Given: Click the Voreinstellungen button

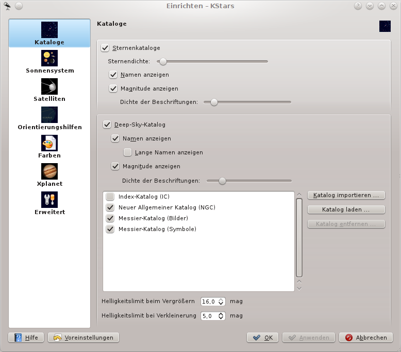Looking at the screenshot, I should [83, 338].
